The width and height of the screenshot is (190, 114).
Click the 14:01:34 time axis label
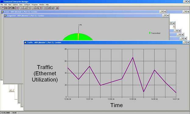tap(176, 99)
